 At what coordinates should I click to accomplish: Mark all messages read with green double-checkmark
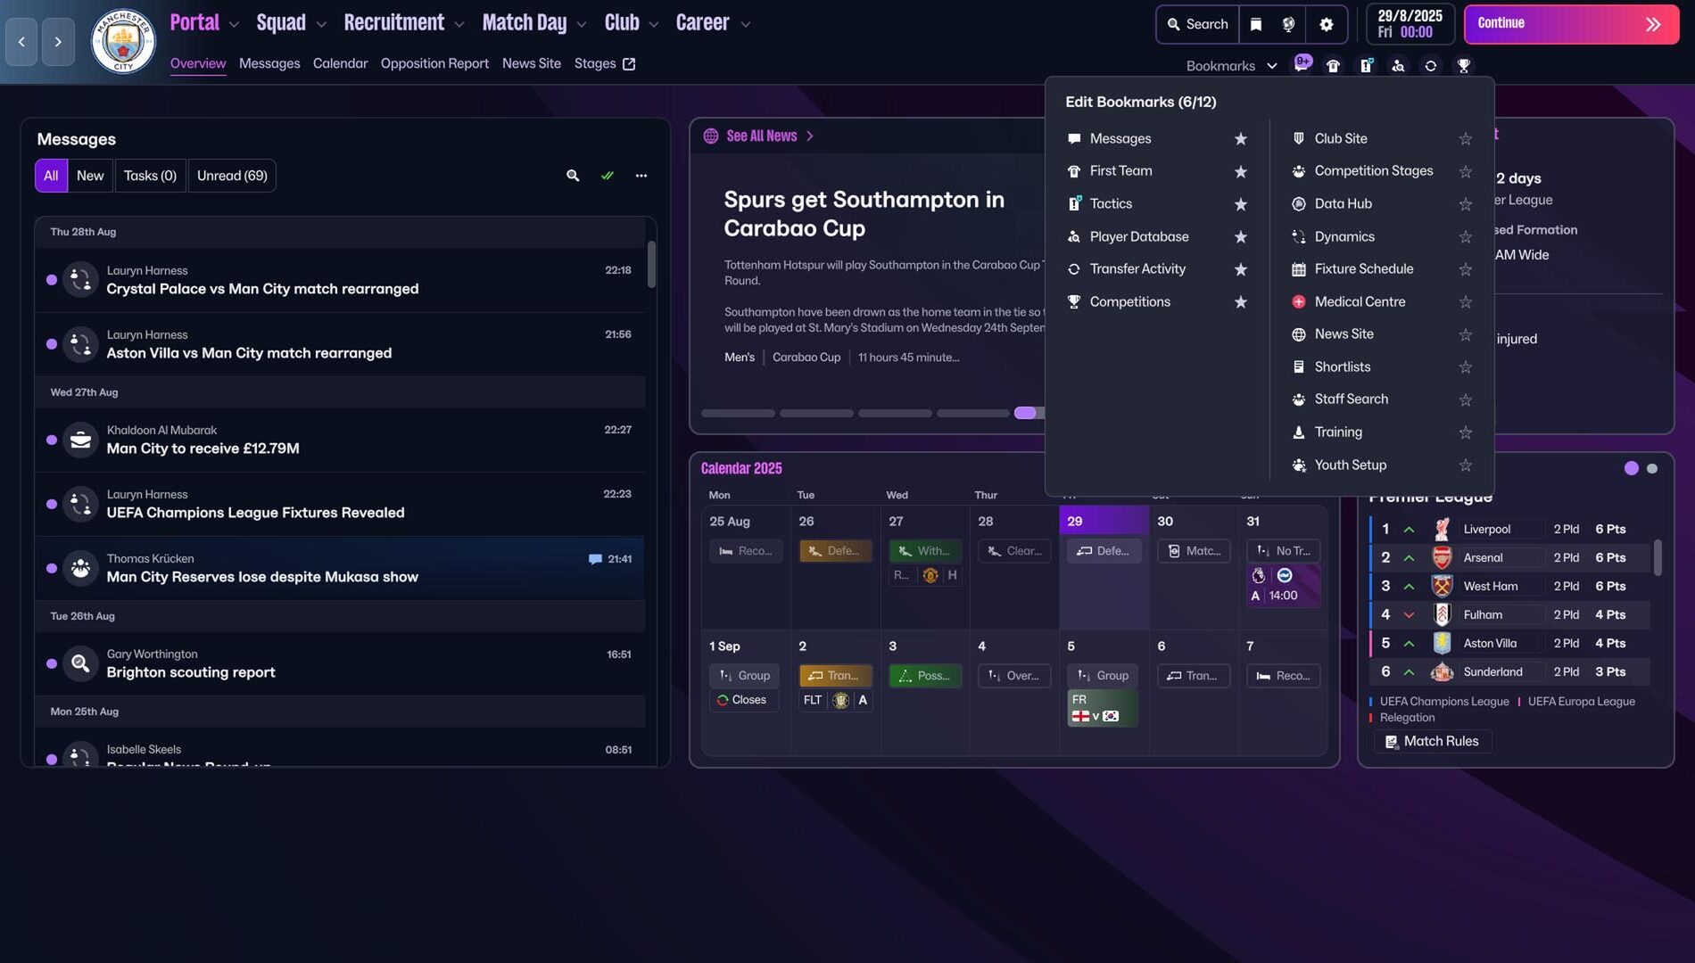tap(608, 176)
